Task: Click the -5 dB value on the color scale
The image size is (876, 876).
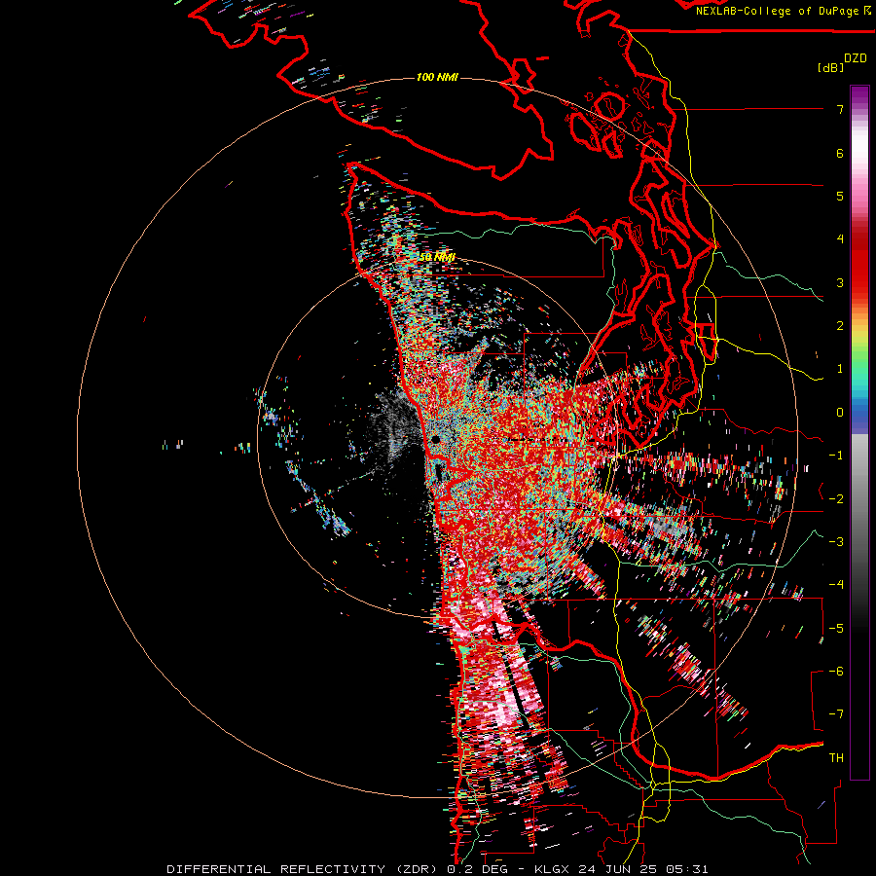Action: click(x=836, y=629)
